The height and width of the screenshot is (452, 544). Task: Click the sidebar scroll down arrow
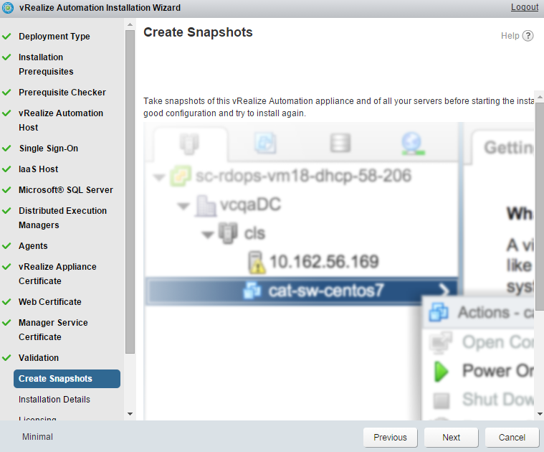point(130,414)
